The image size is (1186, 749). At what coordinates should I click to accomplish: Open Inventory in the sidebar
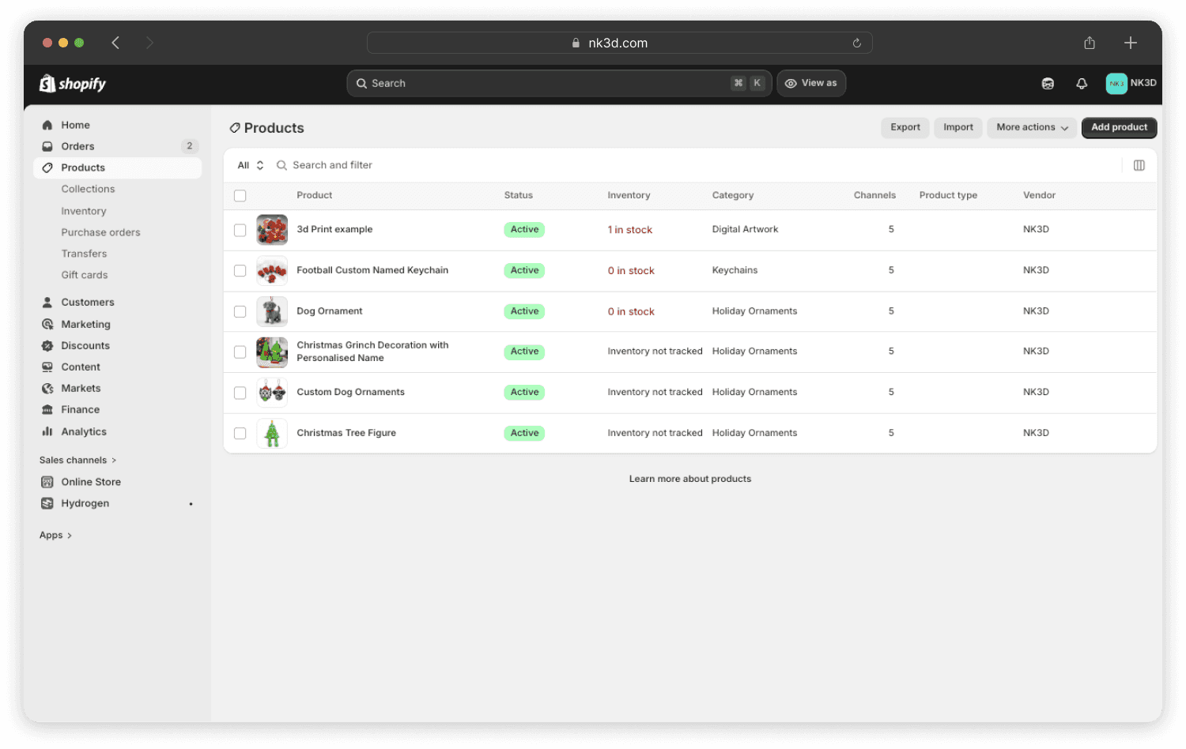(84, 211)
